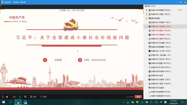Toggle the 中 Chinese input mode indicator
Image resolution: width=187 pixels, height=105 pixels.
pos(161,102)
